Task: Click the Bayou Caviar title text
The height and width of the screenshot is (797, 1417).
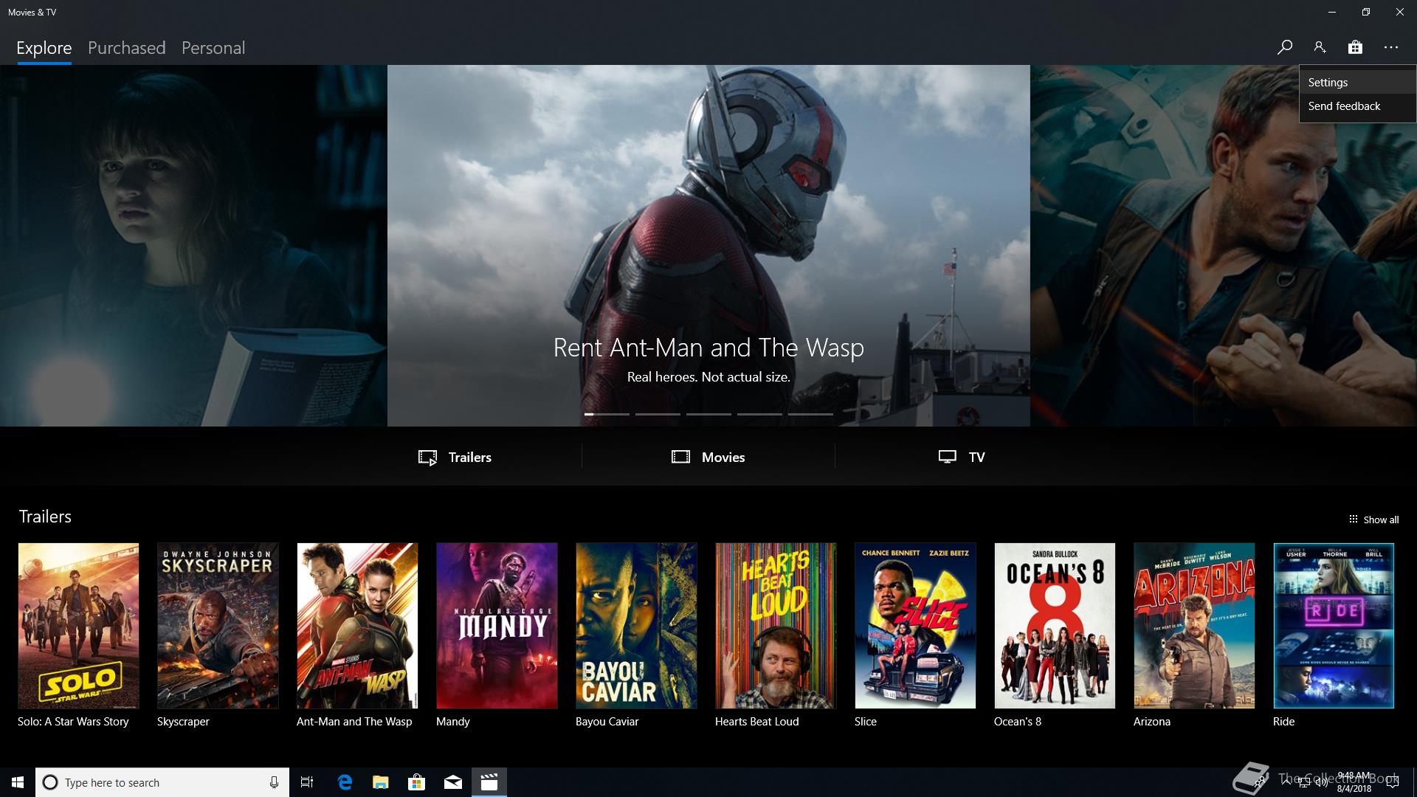Action: [x=607, y=722]
